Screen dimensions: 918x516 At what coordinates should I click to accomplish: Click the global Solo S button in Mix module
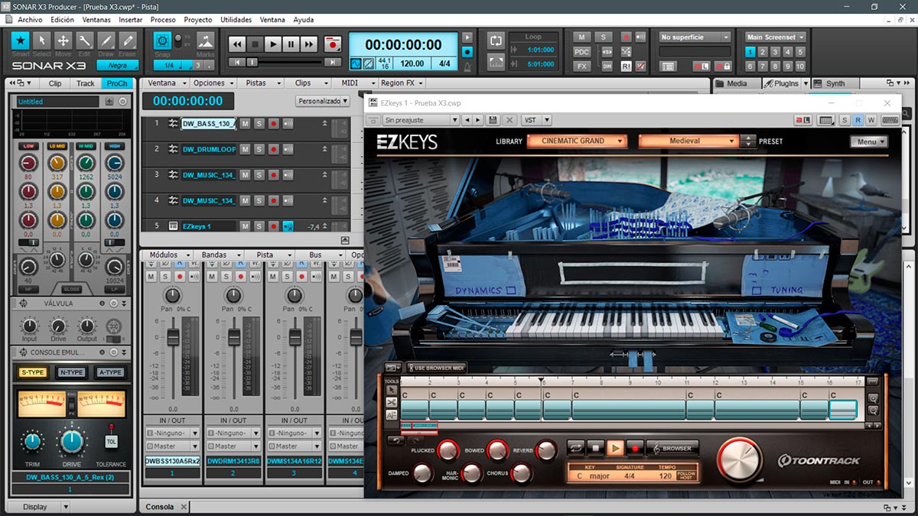tap(604, 37)
